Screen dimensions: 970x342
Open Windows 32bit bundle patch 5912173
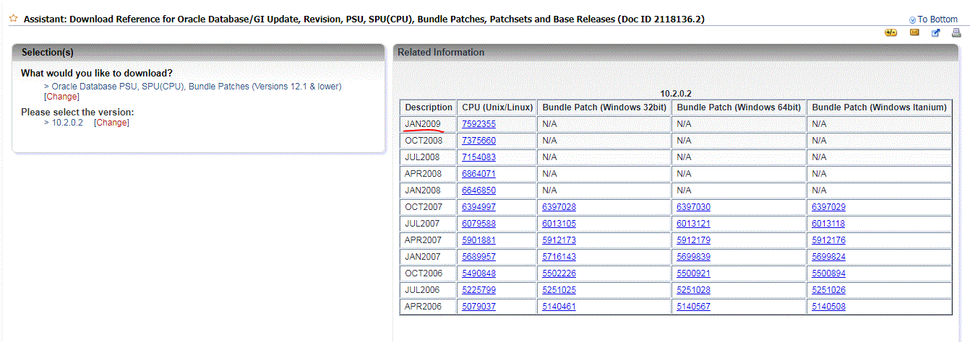559,240
